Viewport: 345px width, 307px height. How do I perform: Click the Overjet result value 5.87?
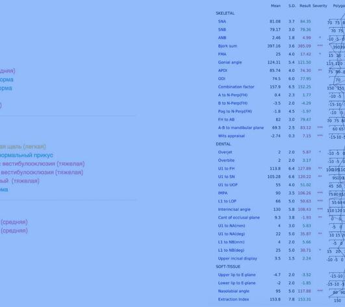coord(307,152)
